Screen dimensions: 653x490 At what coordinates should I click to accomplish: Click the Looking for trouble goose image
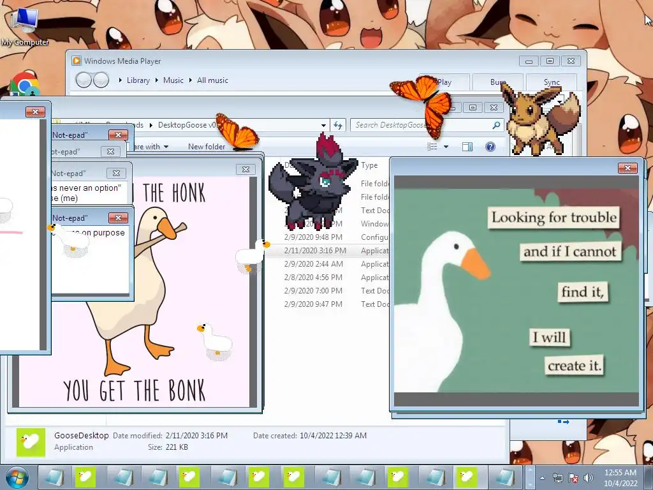click(517, 290)
